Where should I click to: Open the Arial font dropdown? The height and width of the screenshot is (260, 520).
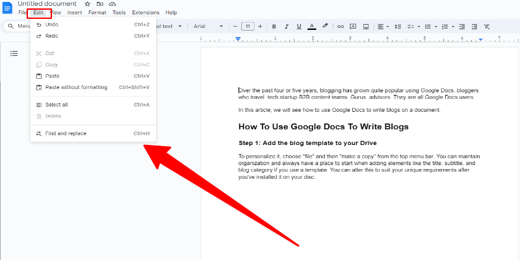(x=208, y=27)
